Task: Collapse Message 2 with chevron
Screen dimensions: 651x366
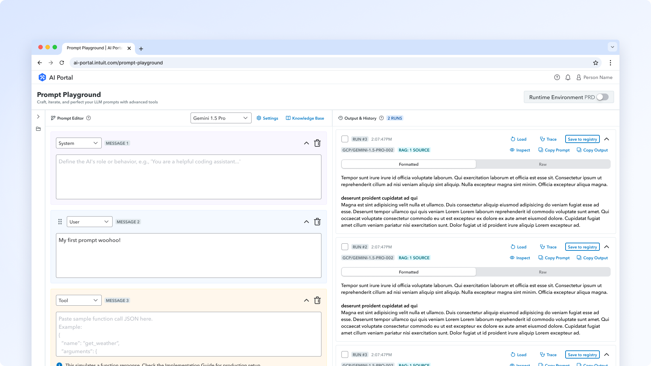Action: pyautogui.click(x=307, y=222)
